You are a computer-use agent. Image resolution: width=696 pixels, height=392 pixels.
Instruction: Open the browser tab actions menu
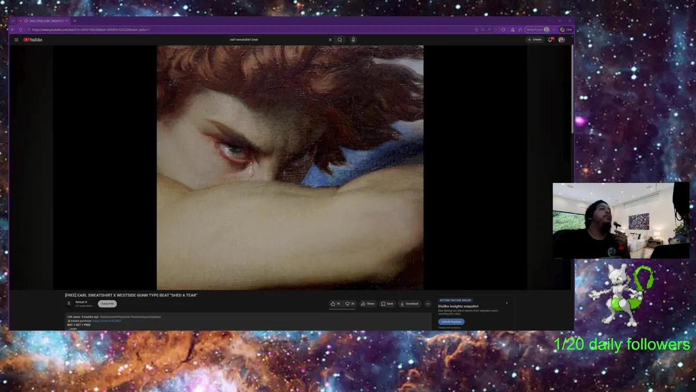coord(13,21)
